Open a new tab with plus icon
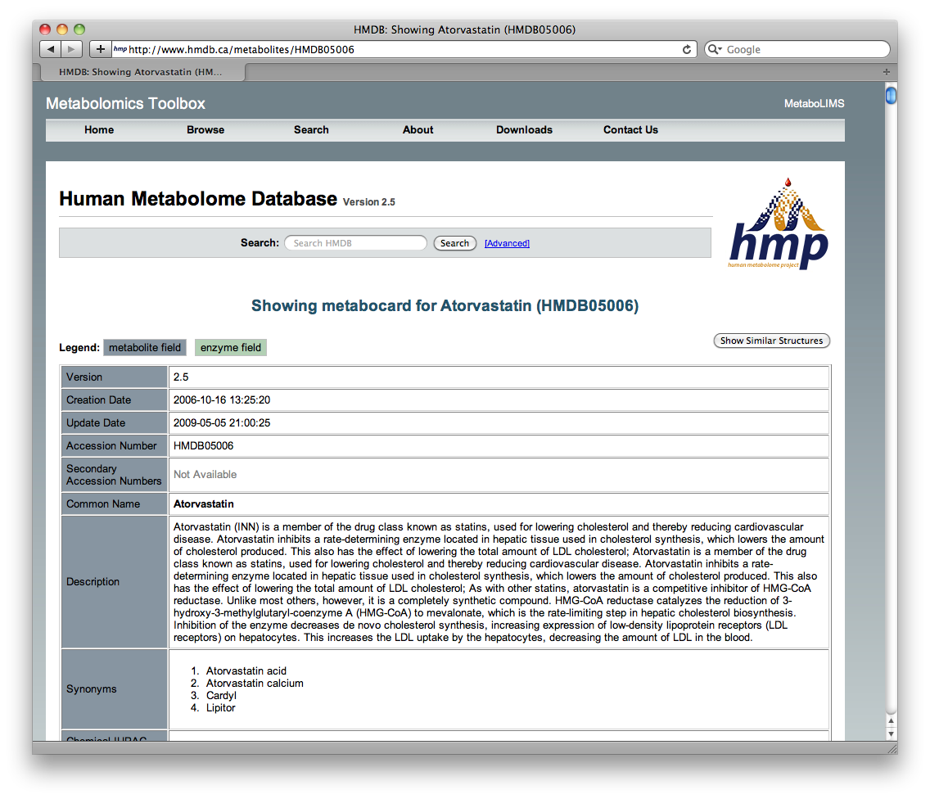Image resolution: width=930 pixels, height=799 pixels. coord(886,72)
